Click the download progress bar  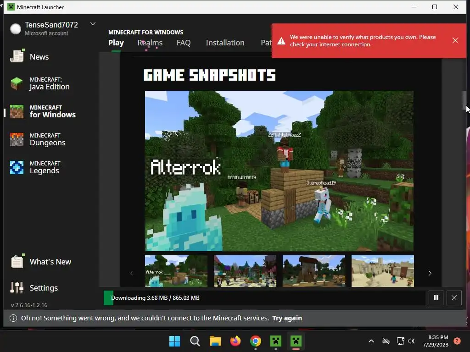(x=264, y=298)
